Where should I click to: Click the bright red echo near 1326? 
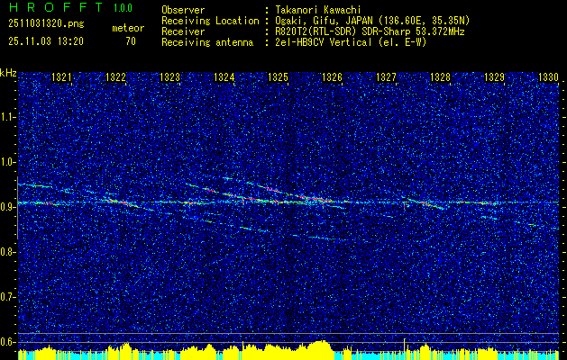[x=318, y=198]
